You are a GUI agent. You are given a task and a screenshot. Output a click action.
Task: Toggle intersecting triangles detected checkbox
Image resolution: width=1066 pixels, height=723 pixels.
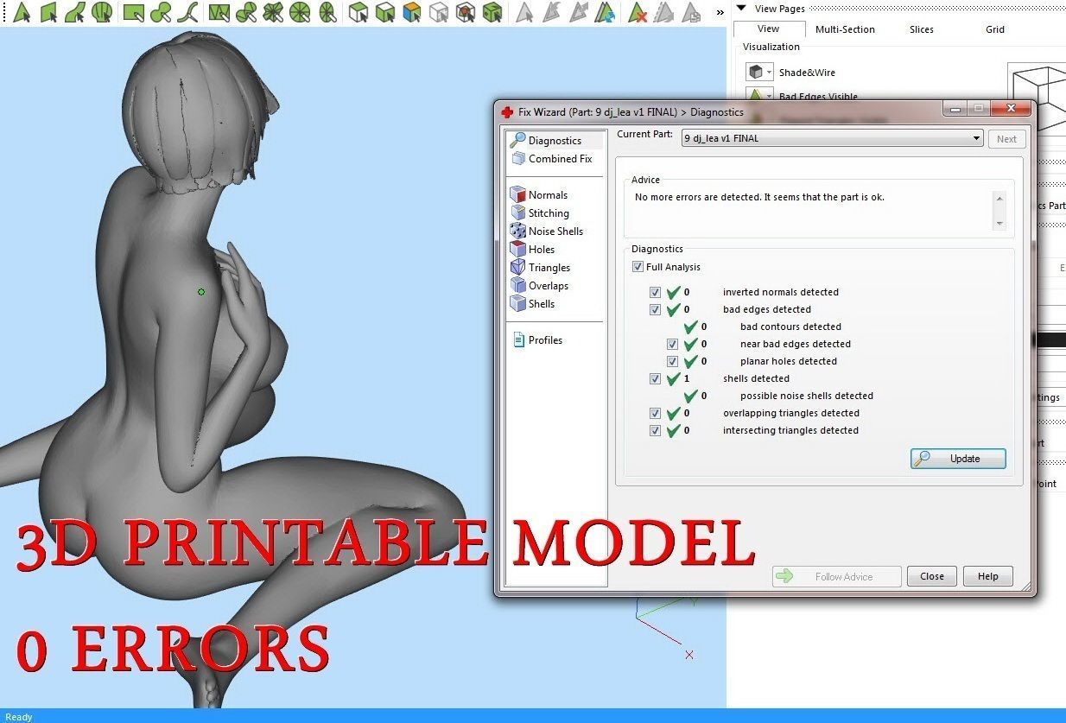pos(655,430)
